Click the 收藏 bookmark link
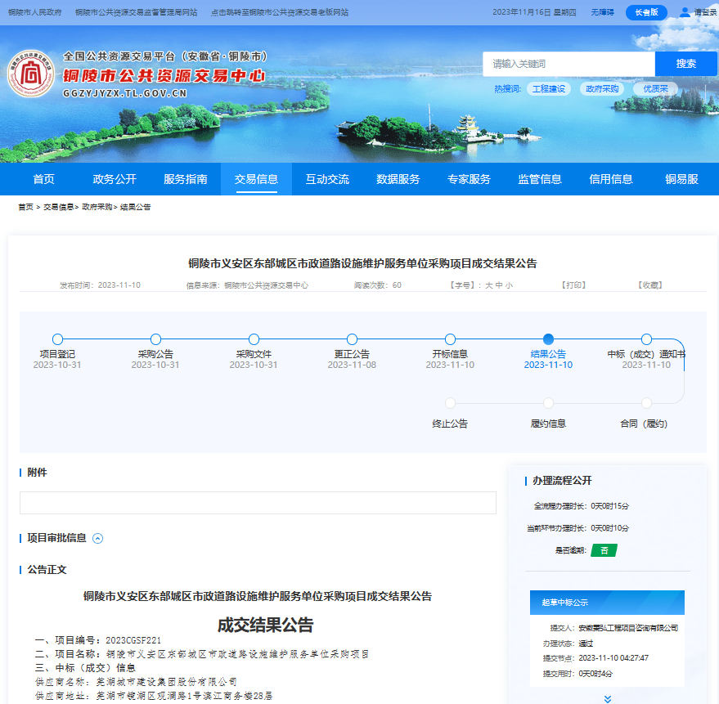The image size is (719, 704). 649,285
